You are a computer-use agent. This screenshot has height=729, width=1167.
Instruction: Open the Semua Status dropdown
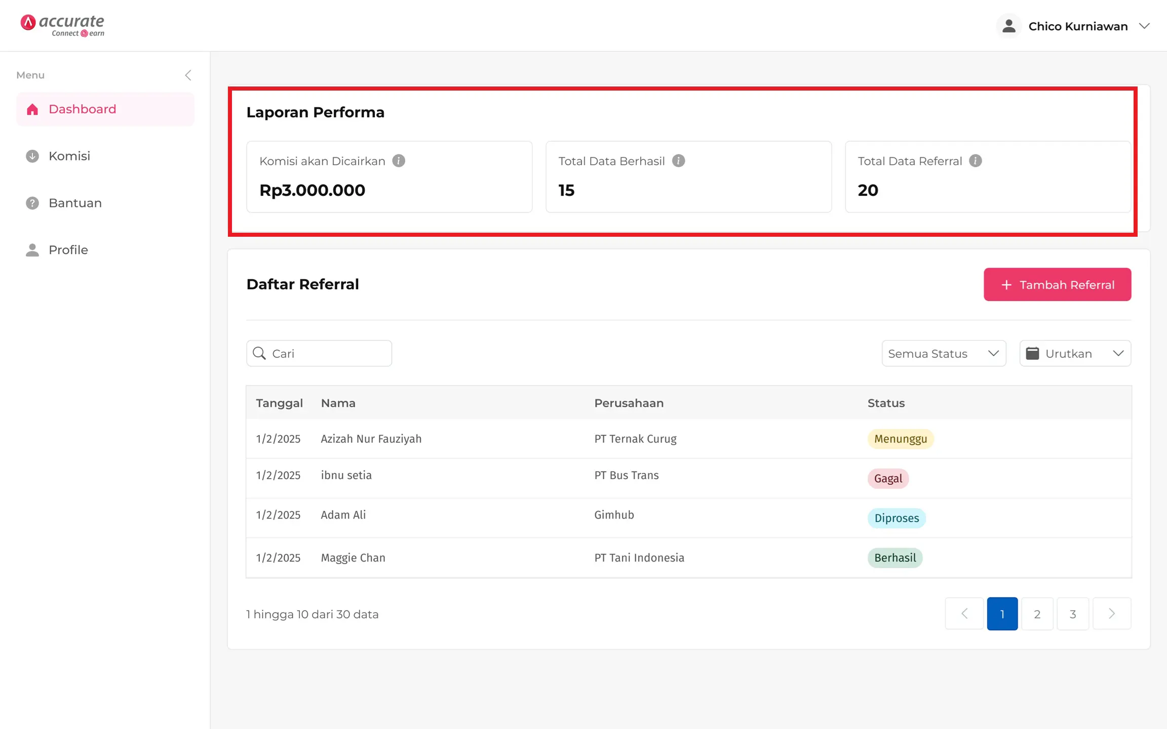click(944, 354)
